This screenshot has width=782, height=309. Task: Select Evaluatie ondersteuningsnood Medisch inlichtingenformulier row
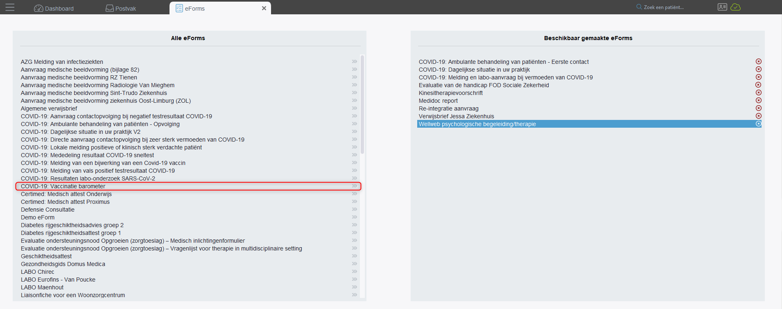(x=189, y=241)
